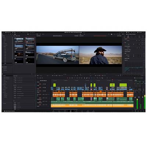
Task: Select the parked vehicles clip thumbnail
Action: [x=19, y=40]
